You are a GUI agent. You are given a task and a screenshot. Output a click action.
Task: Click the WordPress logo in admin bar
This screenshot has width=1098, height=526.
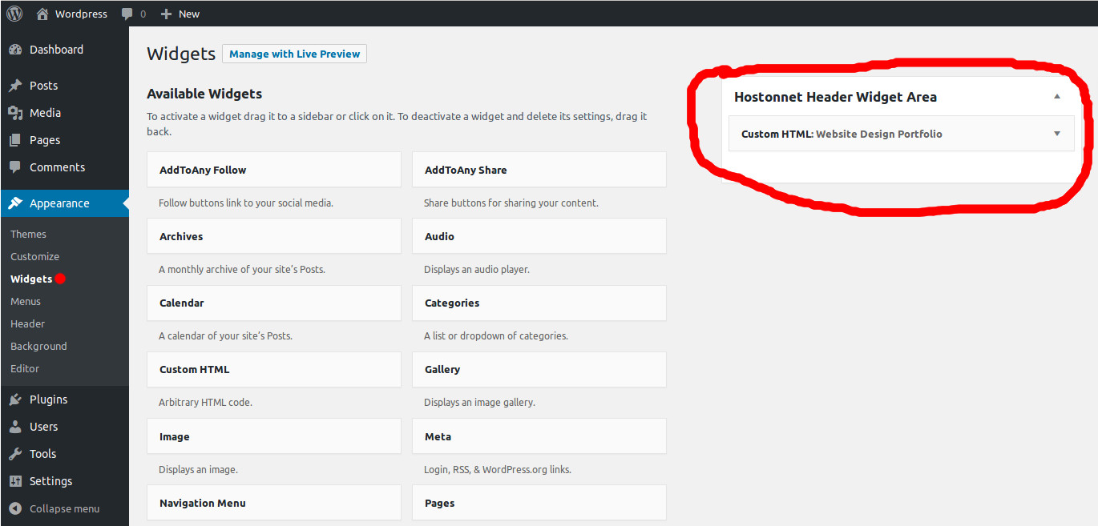[x=14, y=13]
